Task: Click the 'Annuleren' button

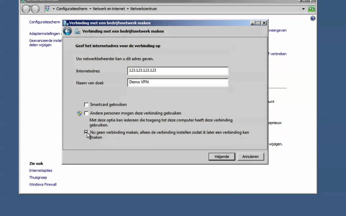Action: (250, 157)
